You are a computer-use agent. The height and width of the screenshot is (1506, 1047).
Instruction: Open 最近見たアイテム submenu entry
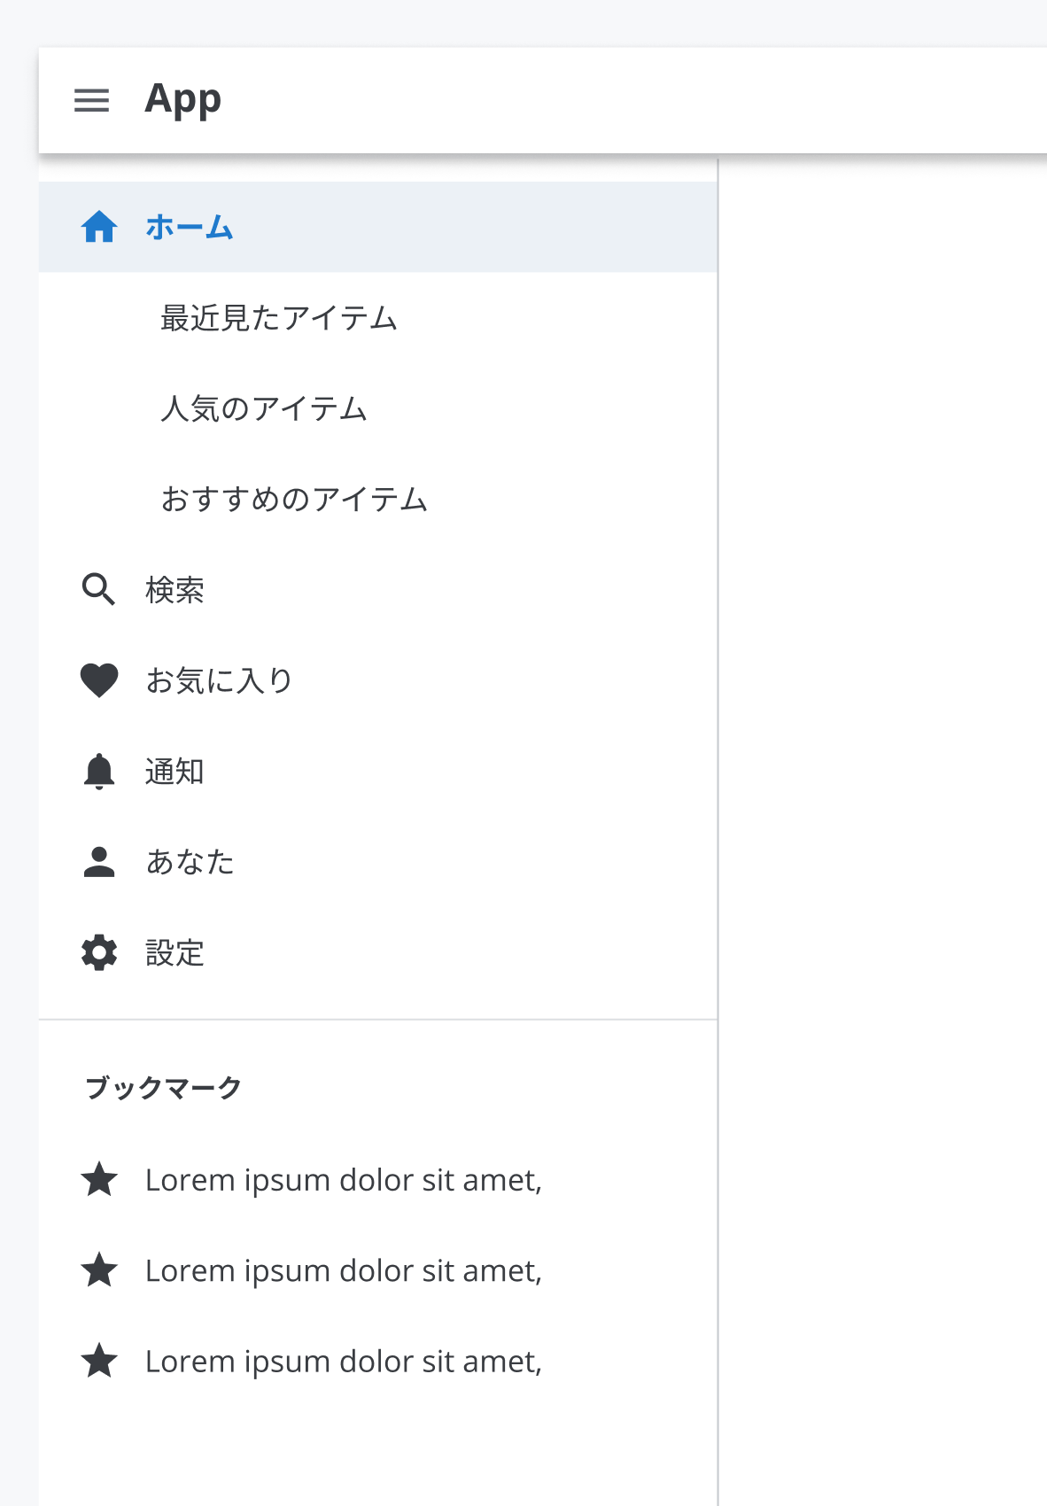(x=278, y=318)
